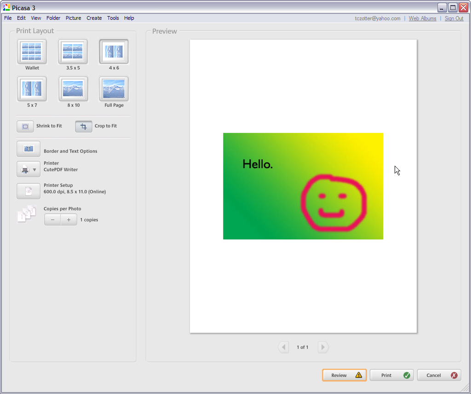This screenshot has width=471, height=394.
Task: Open the Picture menu
Action: pos(73,18)
